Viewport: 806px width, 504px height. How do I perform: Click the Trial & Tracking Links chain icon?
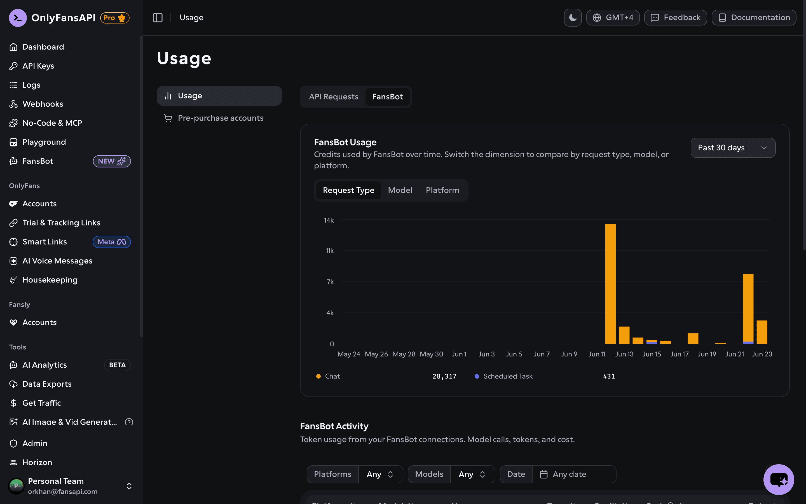pyautogui.click(x=13, y=223)
